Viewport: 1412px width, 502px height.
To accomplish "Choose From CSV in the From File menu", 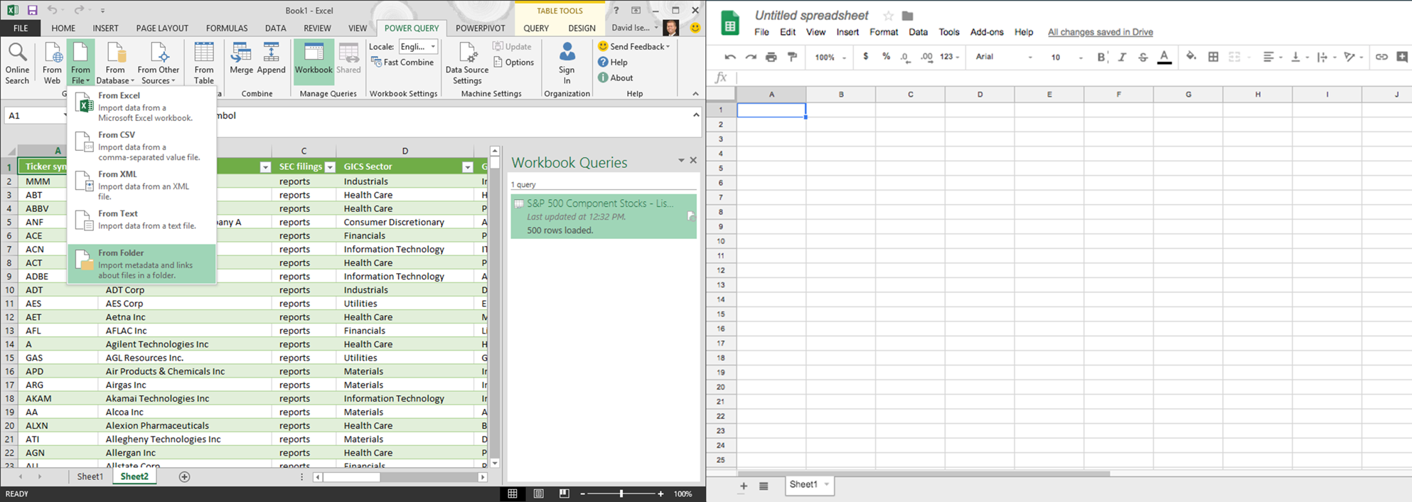I will 141,146.
